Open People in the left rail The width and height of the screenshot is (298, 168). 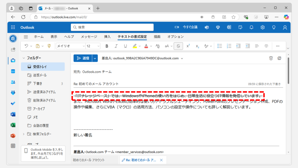point(13,82)
